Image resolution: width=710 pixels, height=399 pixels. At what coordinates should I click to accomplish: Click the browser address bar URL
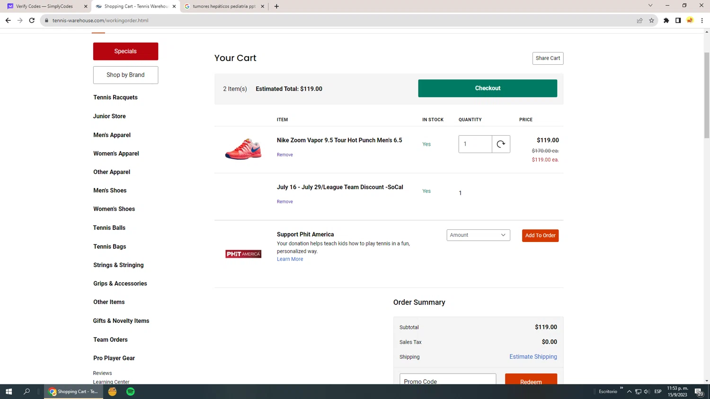click(100, 20)
